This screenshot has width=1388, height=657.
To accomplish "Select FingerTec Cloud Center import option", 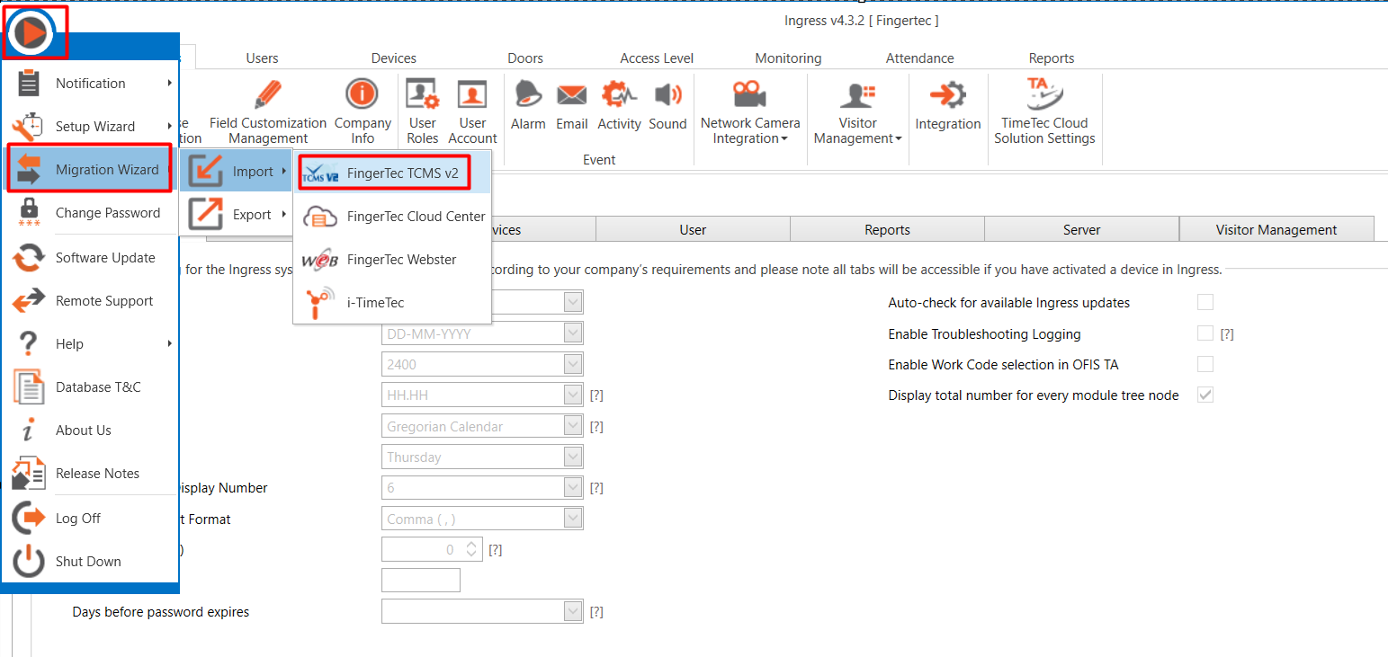I will pyautogui.click(x=393, y=217).
